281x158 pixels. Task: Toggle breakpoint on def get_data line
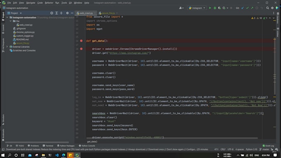(81, 41)
